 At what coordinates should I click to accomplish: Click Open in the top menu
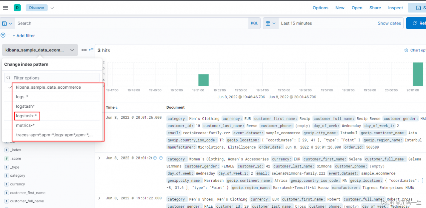(x=357, y=8)
